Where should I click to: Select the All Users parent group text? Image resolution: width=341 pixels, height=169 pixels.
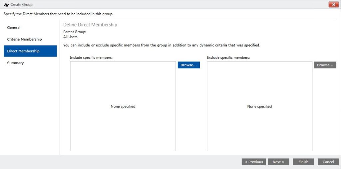[x=70, y=37]
